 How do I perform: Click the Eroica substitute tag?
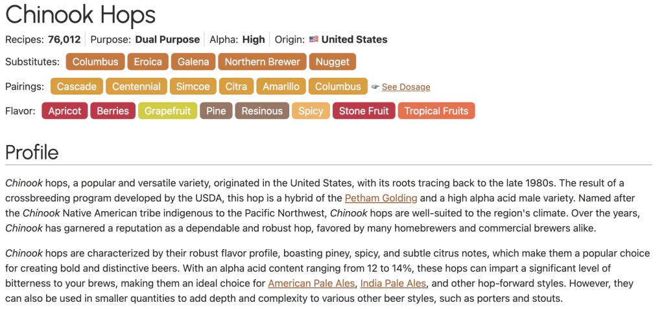(x=148, y=62)
